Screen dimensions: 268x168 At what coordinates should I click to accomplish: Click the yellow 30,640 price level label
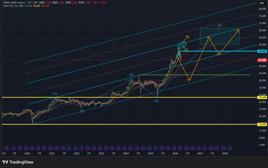262,97
